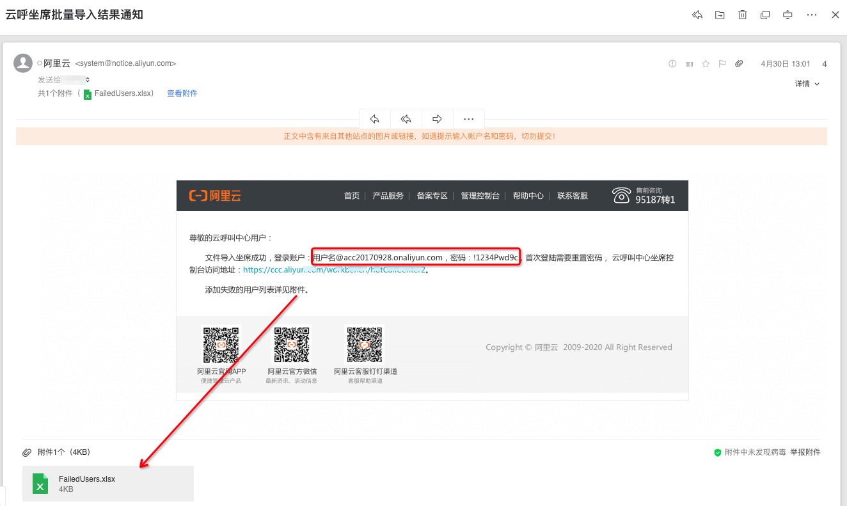The width and height of the screenshot is (847, 506).
Task: Click 举报附件 to report attachment
Action: tap(805, 452)
